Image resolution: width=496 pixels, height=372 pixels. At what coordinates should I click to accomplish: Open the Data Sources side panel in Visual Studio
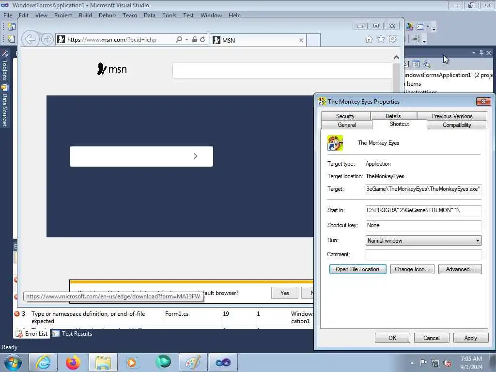5,106
